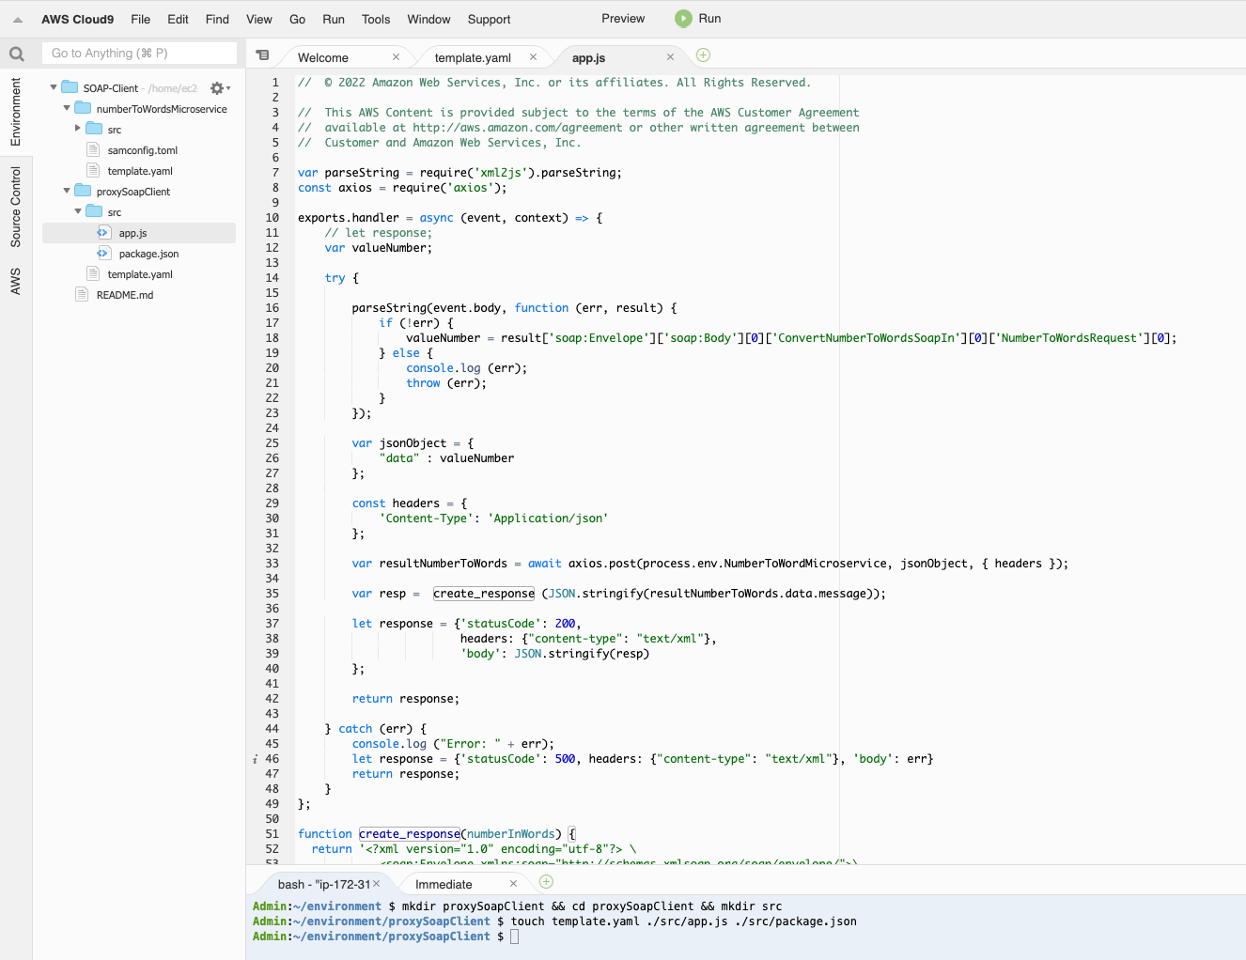The height and width of the screenshot is (960, 1246).
Task: Collapse the SOAP-Client root folder
Action: [54, 87]
